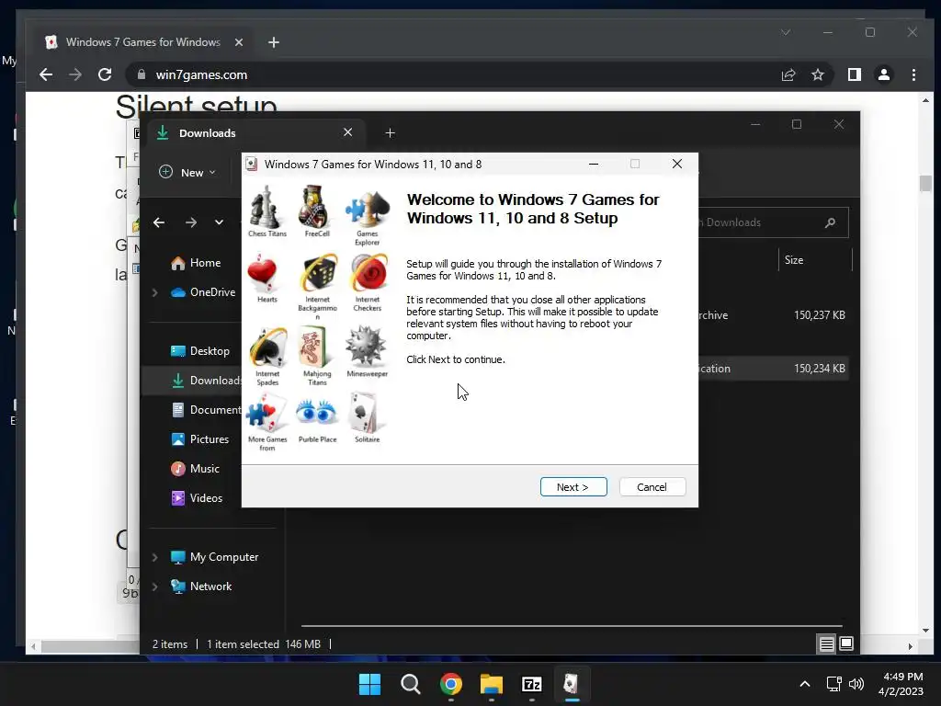
Task: Expand the Network tree node
Action: pos(154,586)
